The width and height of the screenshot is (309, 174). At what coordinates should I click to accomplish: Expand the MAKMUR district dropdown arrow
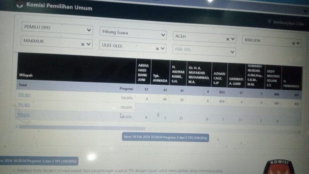coord(88,44)
